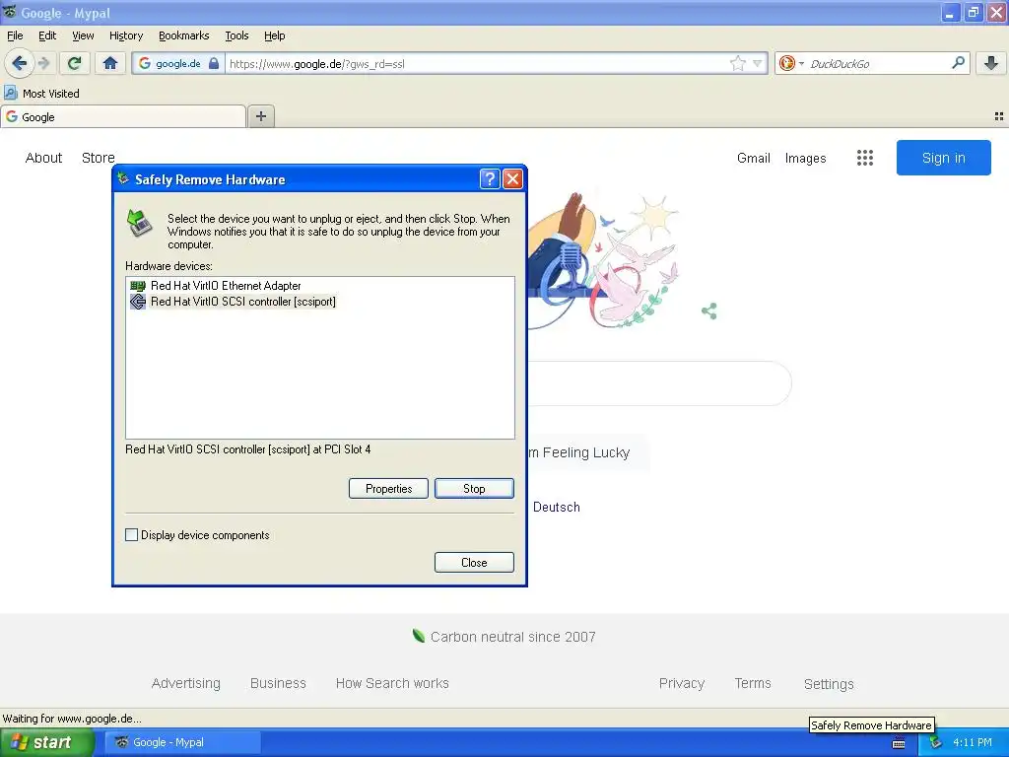Viewport: 1009px width, 757px height.
Task: Open the Windows start menu
Action: [x=47, y=742]
